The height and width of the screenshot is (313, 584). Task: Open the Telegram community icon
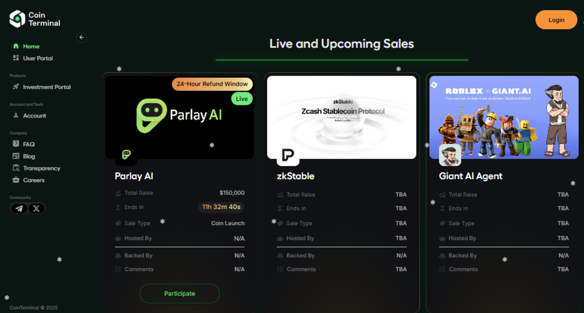coord(19,209)
